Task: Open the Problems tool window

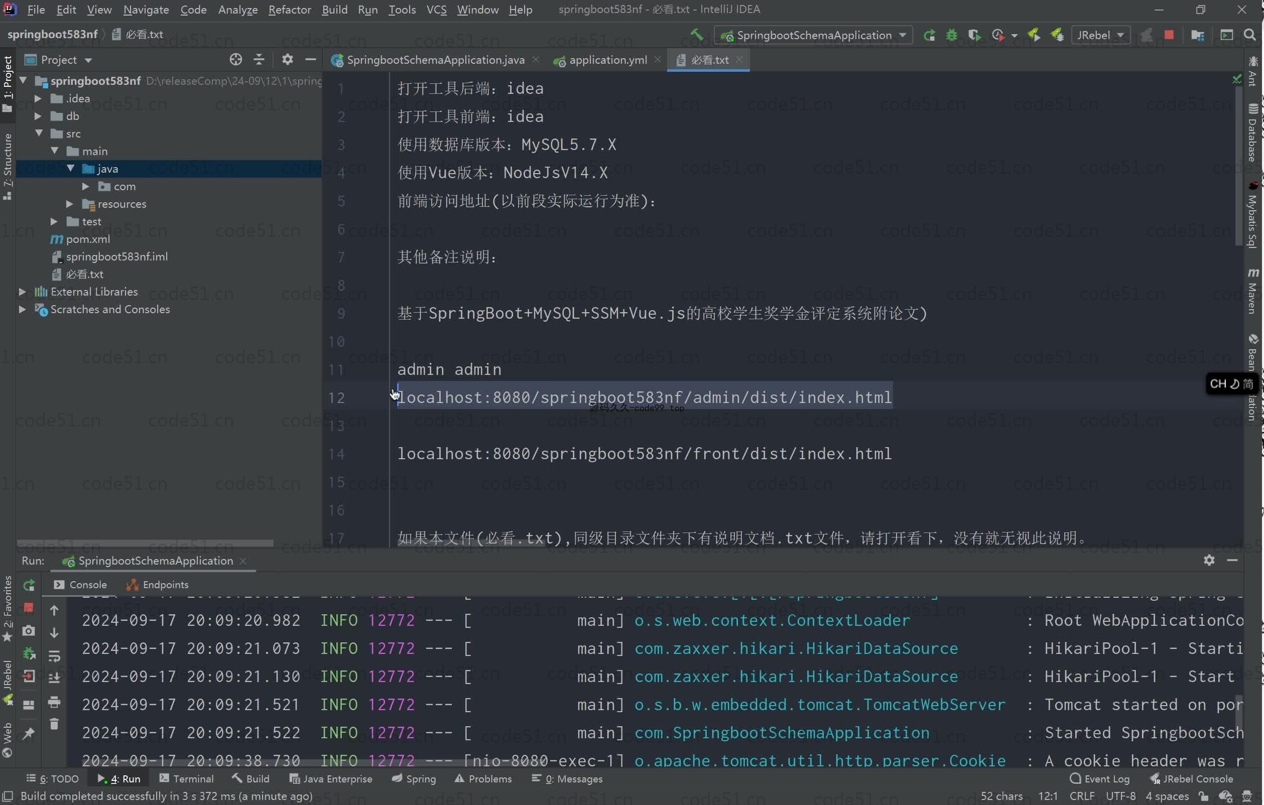Action: 483,779
